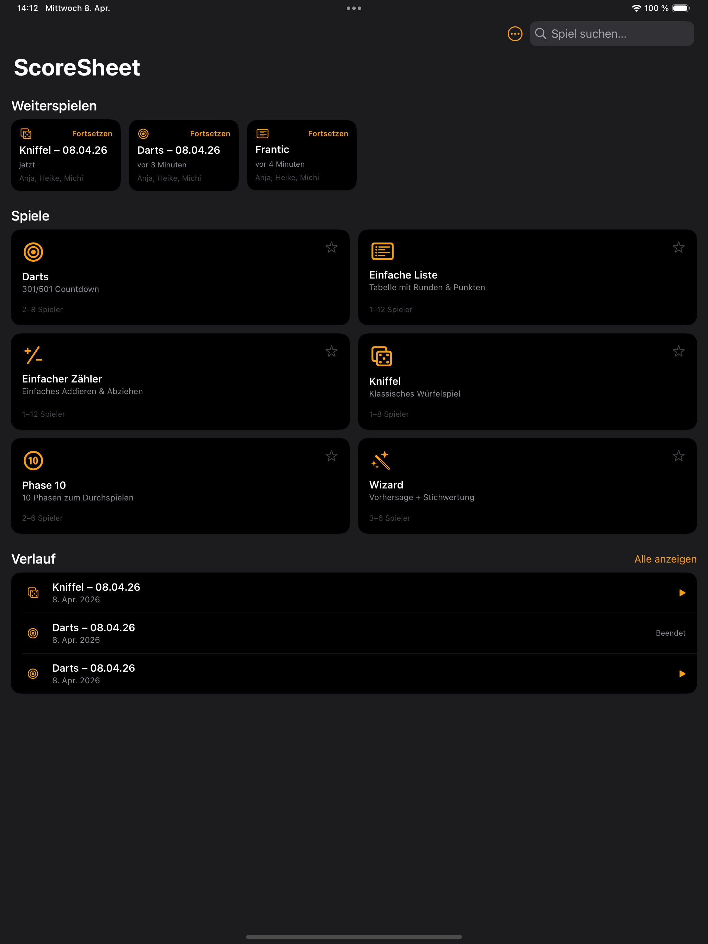
Task: Tap the magnifier icon in the search bar
Action: (540, 33)
